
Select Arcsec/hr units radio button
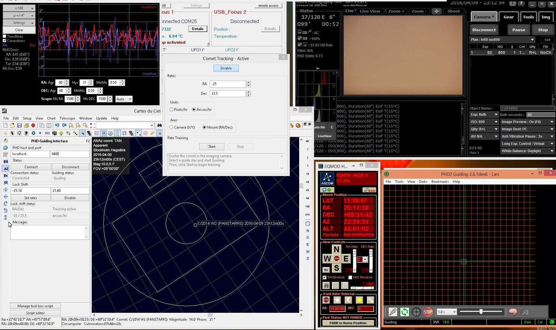coord(194,110)
